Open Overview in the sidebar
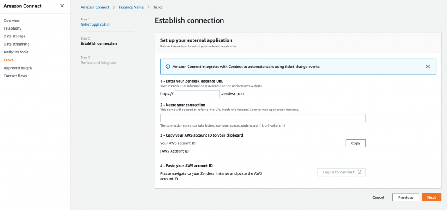 (11, 20)
